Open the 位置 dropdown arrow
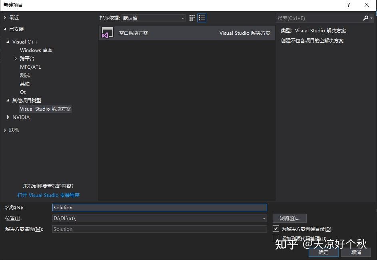The image size is (377, 260). pyautogui.click(x=263, y=218)
